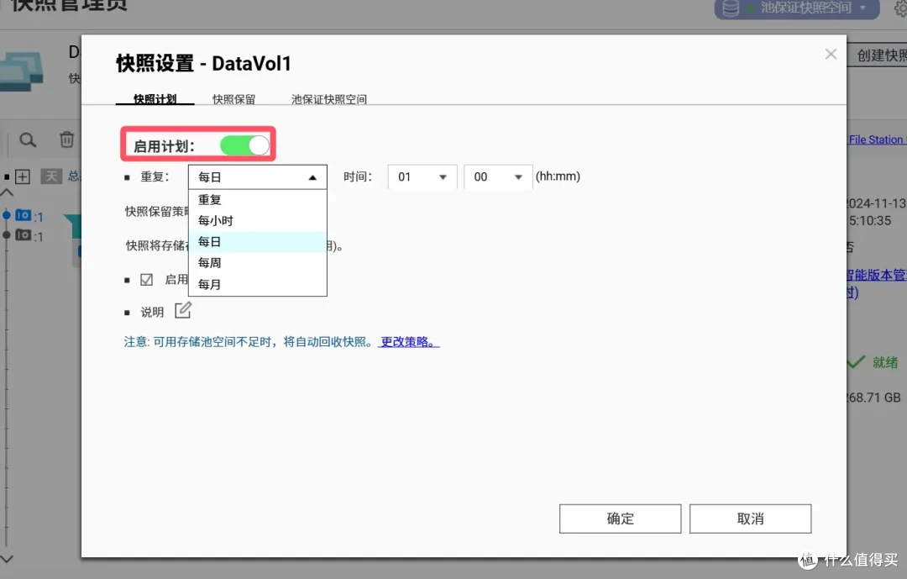Click the 天 day view button
This screenshot has height=579, width=907.
[51, 176]
